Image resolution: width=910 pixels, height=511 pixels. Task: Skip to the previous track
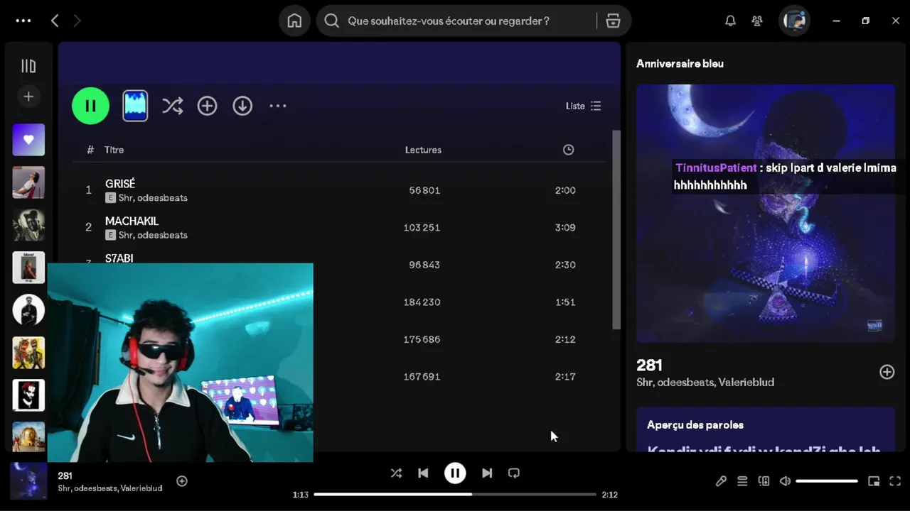coord(423,473)
